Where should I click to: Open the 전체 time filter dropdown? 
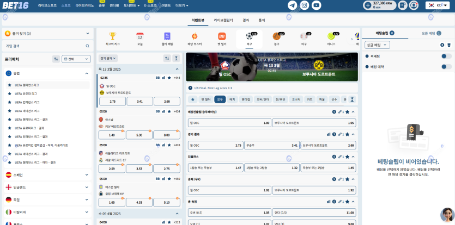click(x=76, y=59)
